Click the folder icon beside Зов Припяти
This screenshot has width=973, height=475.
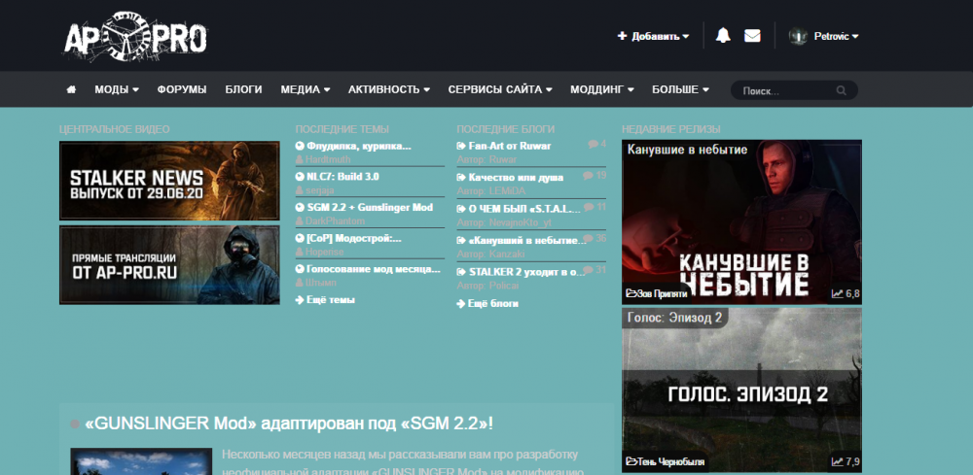tap(631, 293)
